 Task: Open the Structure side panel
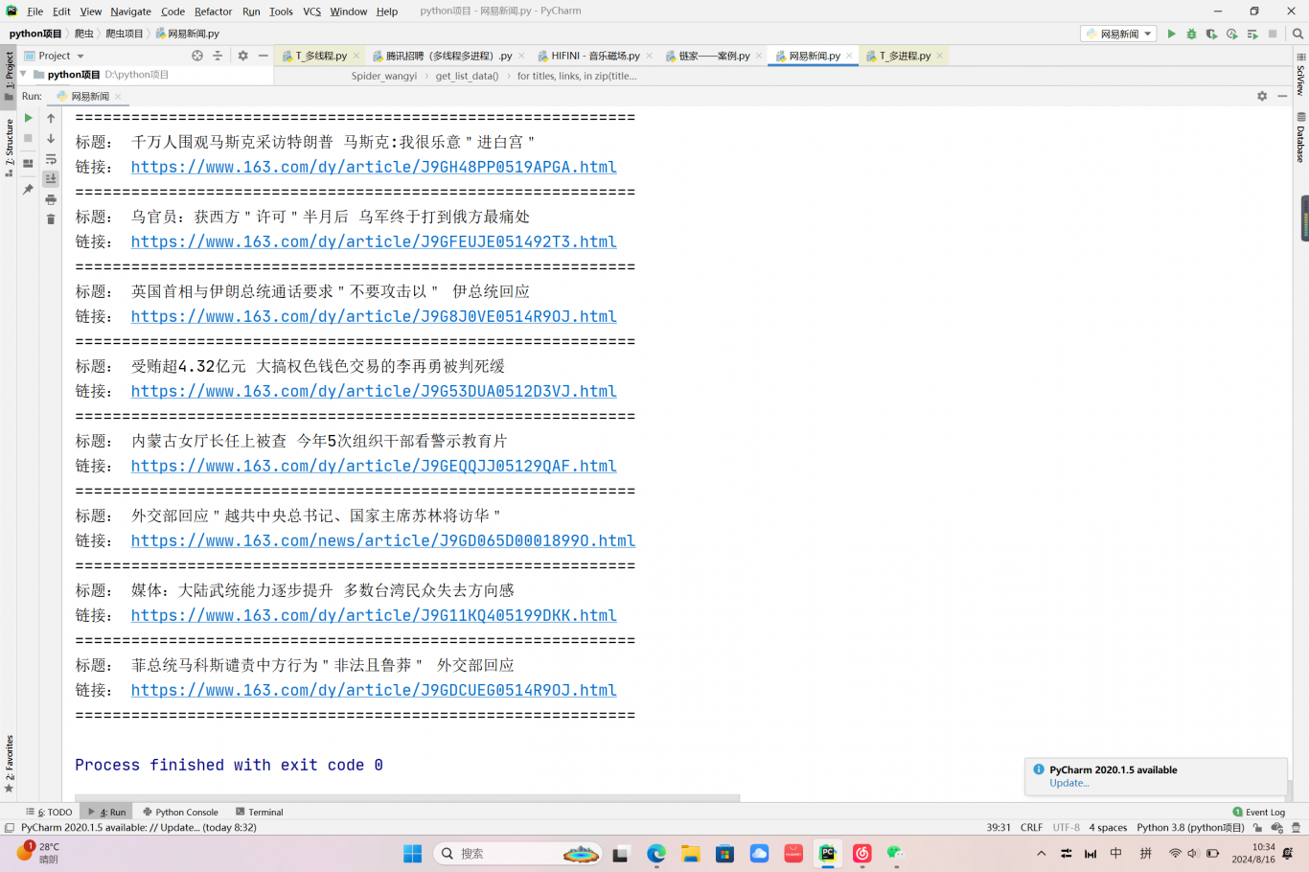click(9, 149)
